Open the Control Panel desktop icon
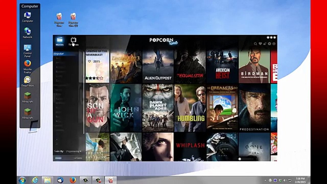The width and height of the screenshot is (327, 184). (x=28, y=51)
